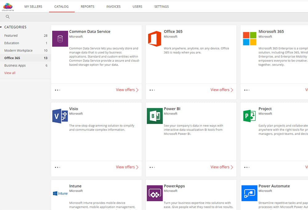The width and height of the screenshot is (308, 210).
Task: Click the Visio product icon
Action: point(60,116)
